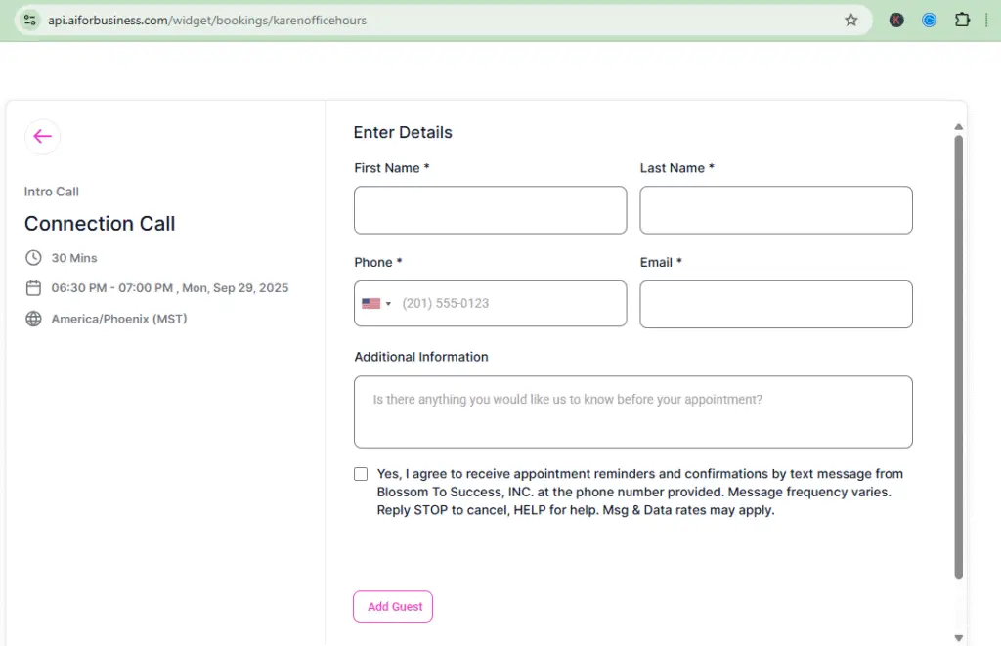Bookmark this page with the star icon
The height and width of the screenshot is (646, 1001).
click(850, 20)
